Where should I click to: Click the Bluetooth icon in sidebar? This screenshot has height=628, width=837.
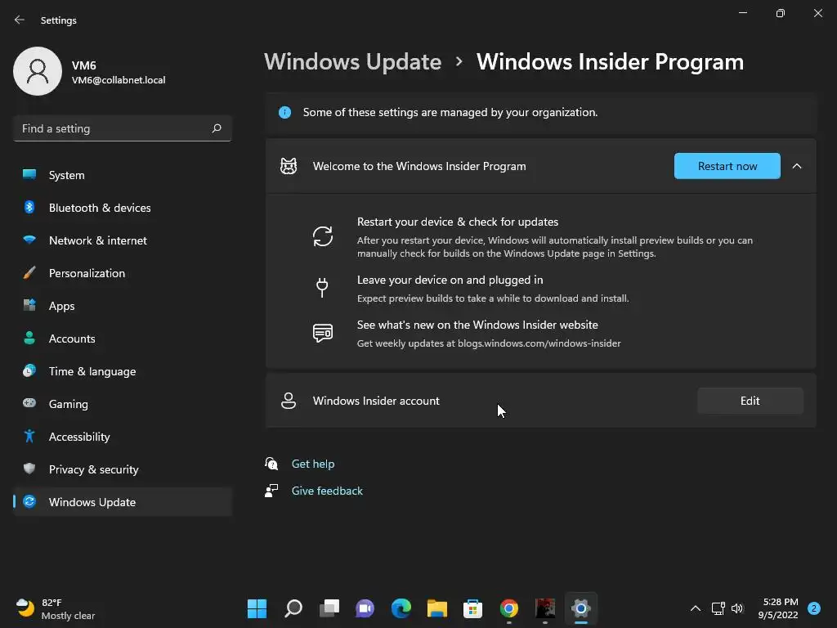coord(29,207)
